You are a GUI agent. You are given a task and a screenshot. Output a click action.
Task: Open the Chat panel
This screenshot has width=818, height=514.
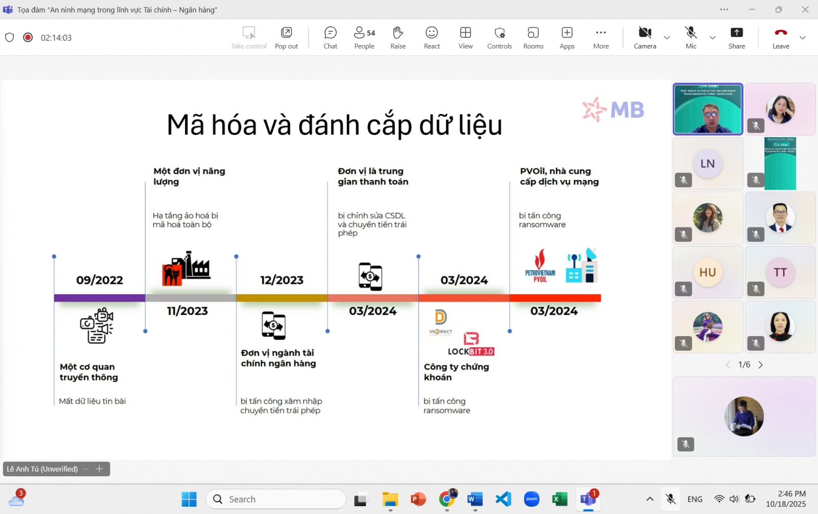click(x=330, y=38)
